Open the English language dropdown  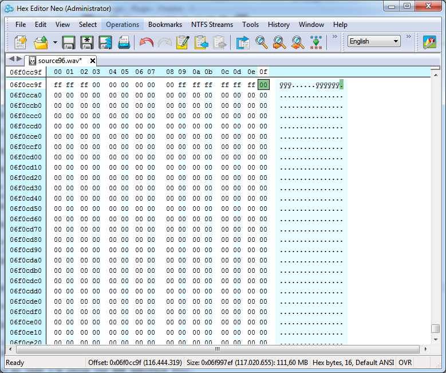[x=374, y=41]
